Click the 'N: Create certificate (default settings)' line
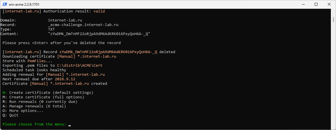336x130 pixels. click(48, 93)
